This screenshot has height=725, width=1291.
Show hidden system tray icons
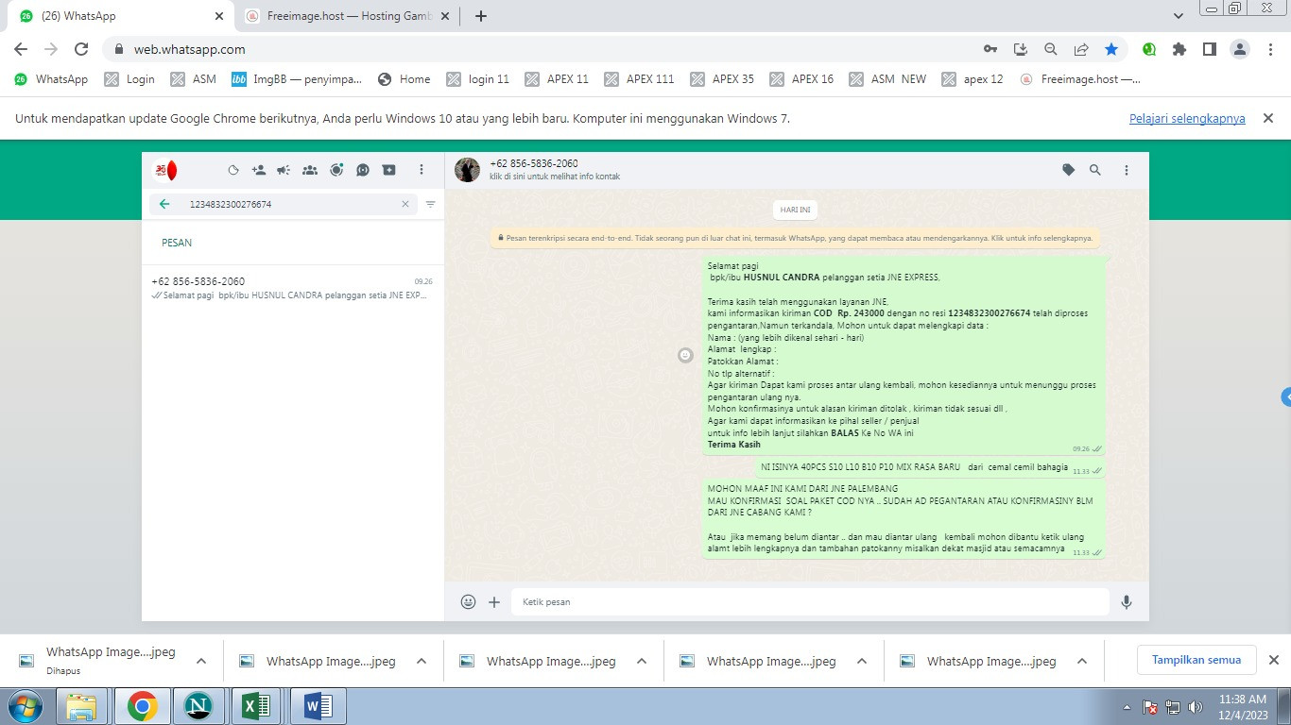point(1127,706)
